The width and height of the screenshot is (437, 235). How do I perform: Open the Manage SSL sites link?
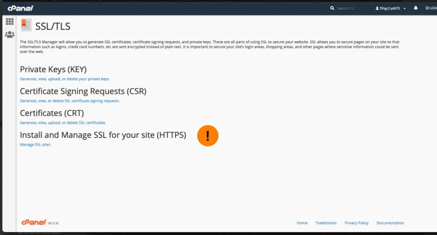tap(35, 145)
